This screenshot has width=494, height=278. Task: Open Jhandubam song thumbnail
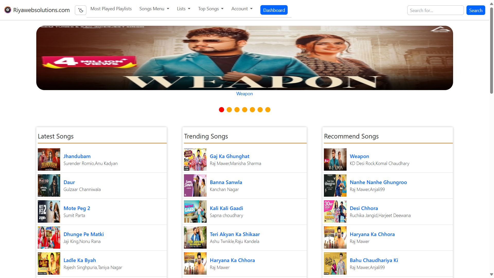coord(49,159)
